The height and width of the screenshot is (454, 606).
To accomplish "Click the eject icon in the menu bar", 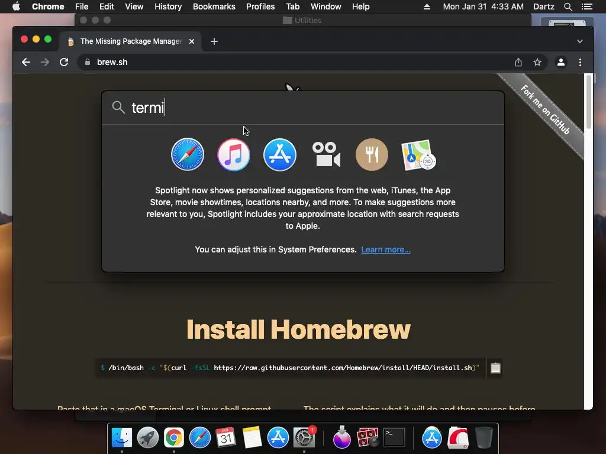I will click(427, 7).
